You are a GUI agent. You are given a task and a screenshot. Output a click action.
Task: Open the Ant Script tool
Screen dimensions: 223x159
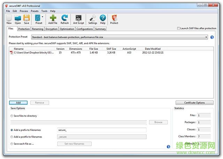pyautogui.click(x=78, y=18)
